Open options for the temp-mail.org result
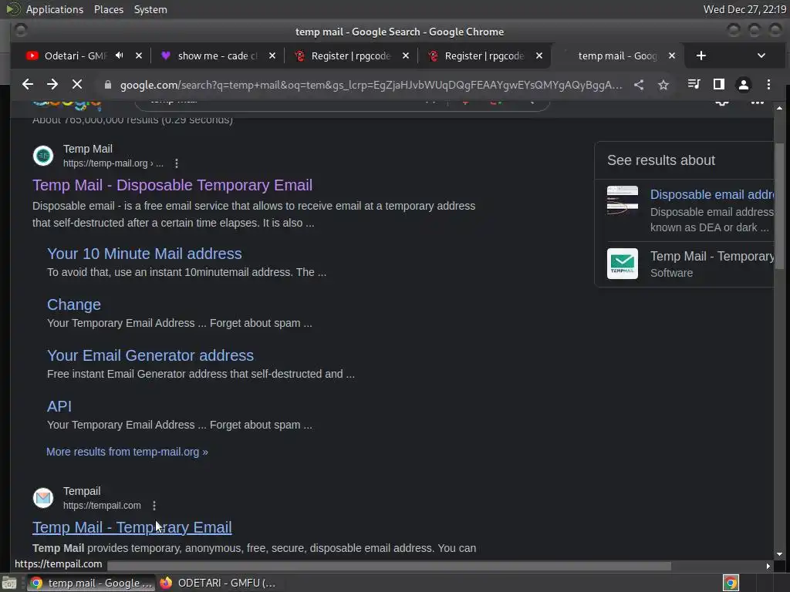790x592 pixels. pos(177,163)
